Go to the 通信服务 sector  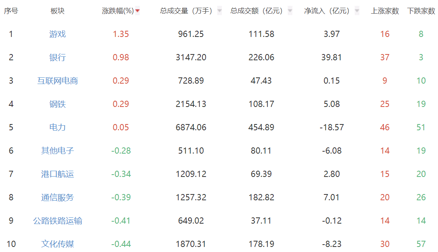(x=58, y=198)
